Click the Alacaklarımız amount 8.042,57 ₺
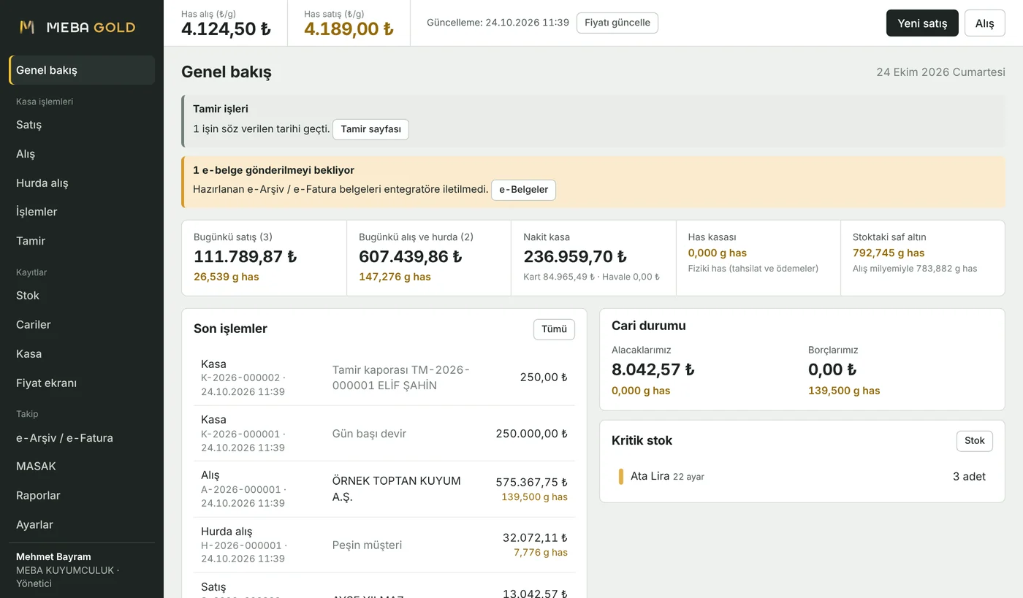The height and width of the screenshot is (598, 1023). click(653, 370)
